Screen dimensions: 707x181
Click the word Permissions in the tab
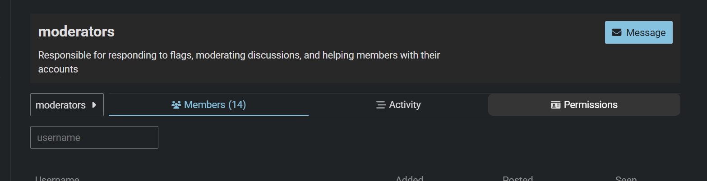click(591, 105)
